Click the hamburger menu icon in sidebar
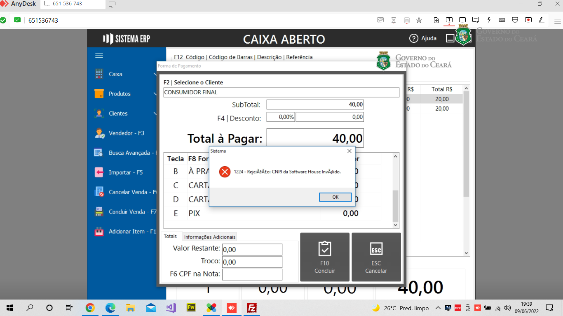563x316 pixels. pos(99,56)
